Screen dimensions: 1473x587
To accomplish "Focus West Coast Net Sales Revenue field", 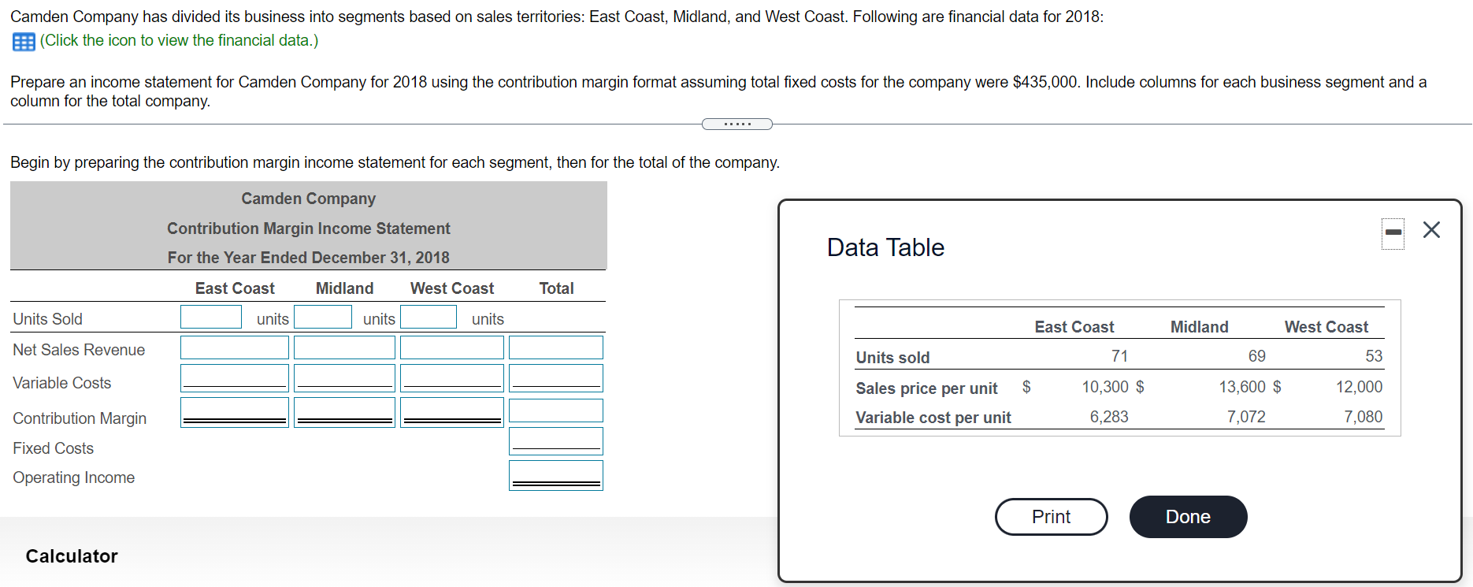I will (x=452, y=347).
